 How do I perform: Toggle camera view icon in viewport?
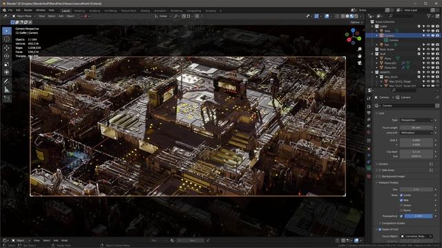[360, 63]
